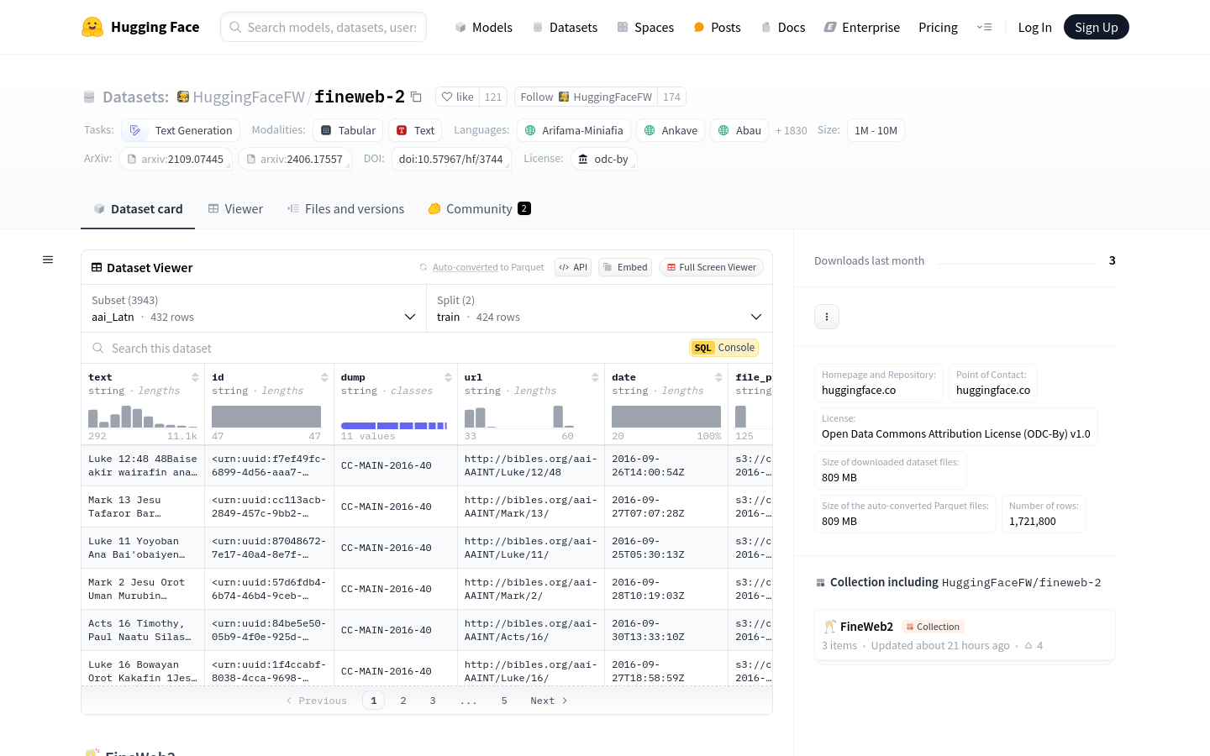Open Enterprise page
1210x756 pixels.
pos(861,27)
